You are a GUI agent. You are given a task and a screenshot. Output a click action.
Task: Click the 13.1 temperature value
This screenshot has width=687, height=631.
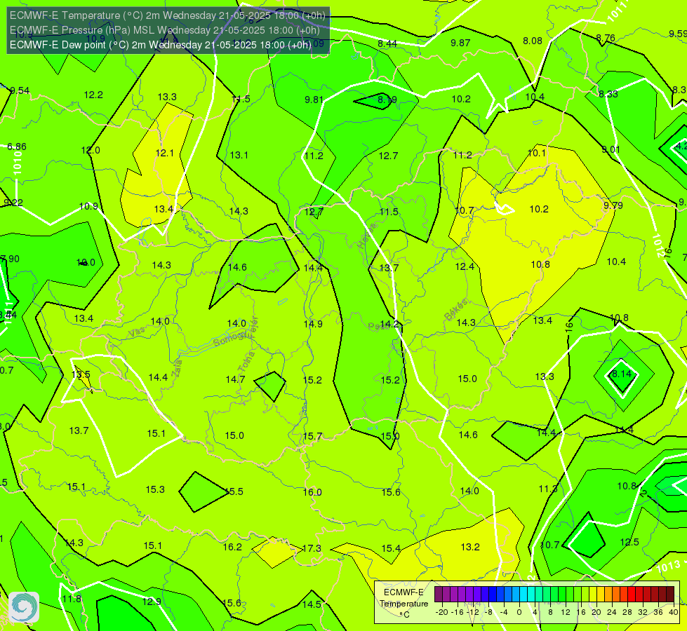click(x=239, y=155)
